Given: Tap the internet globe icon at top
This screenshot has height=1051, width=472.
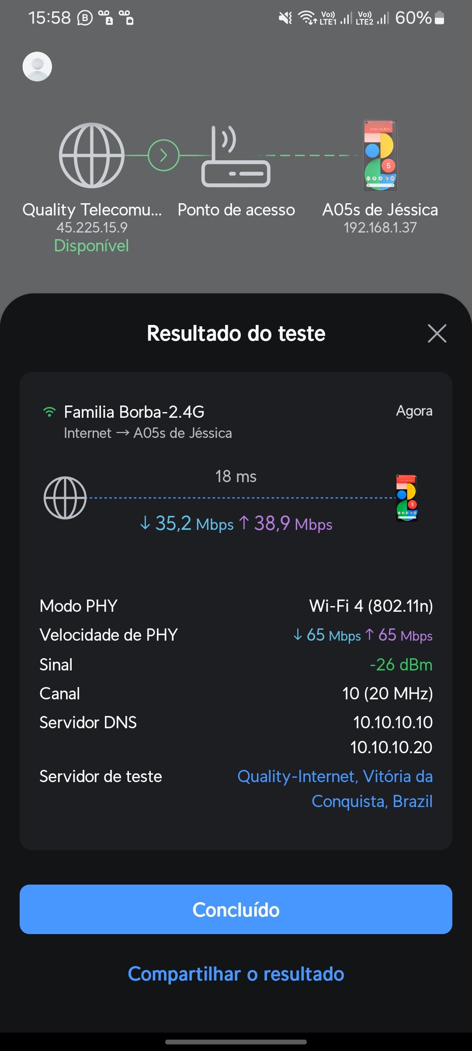Looking at the screenshot, I should (92, 155).
